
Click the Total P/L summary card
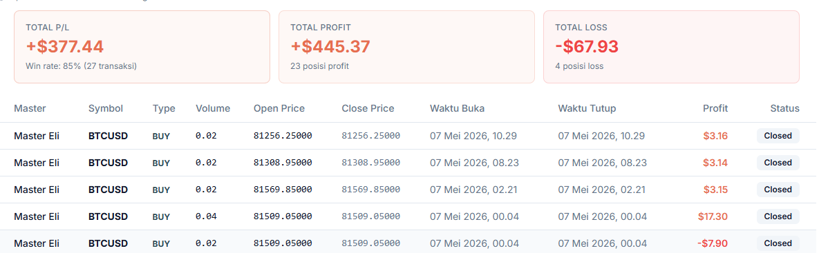tap(142, 47)
